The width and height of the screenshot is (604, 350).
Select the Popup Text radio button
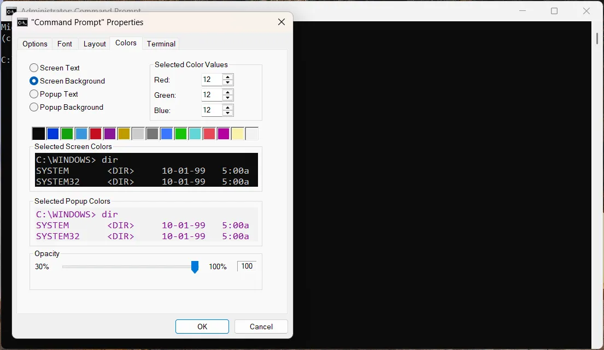[33, 94]
